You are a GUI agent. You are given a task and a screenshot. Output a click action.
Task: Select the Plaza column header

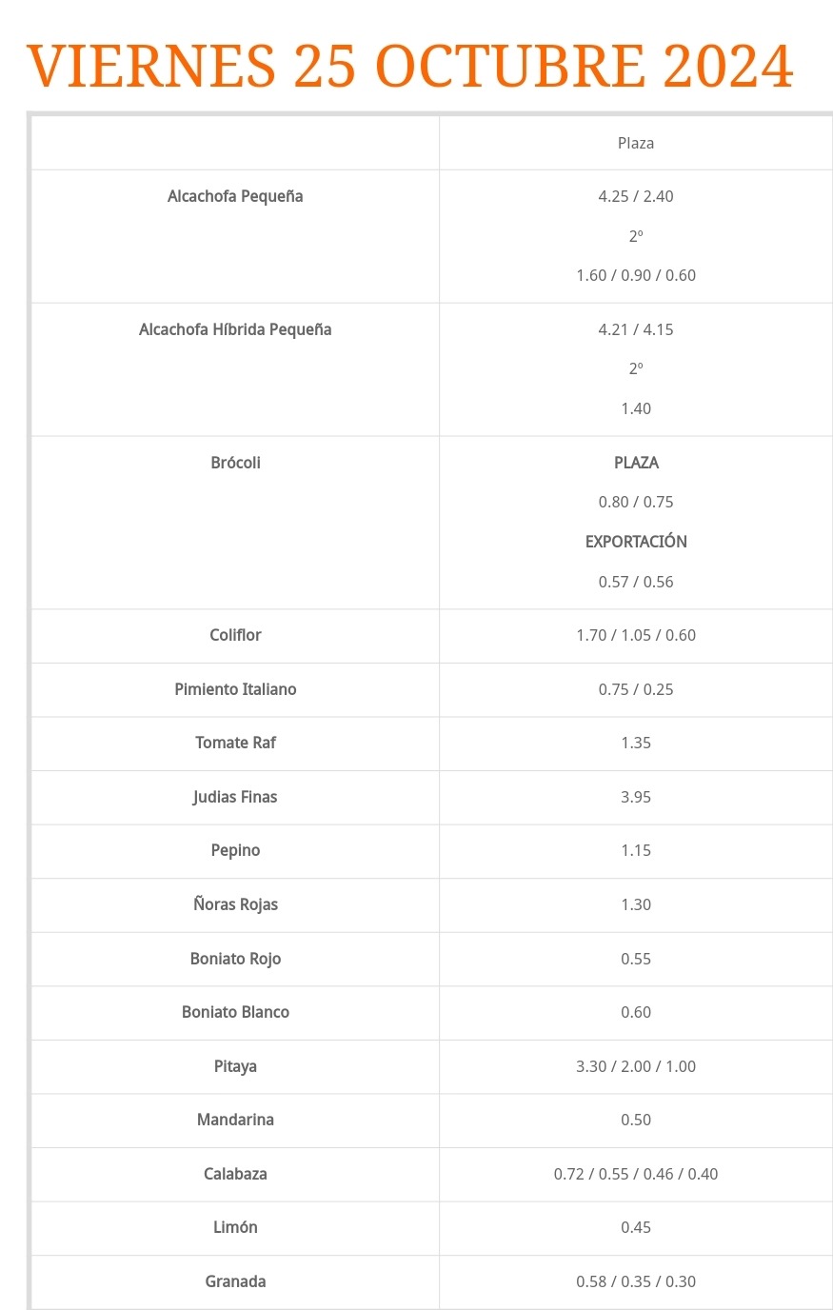pos(636,143)
